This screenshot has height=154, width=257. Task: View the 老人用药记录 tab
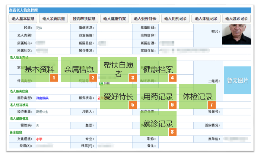click(x=175, y=19)
